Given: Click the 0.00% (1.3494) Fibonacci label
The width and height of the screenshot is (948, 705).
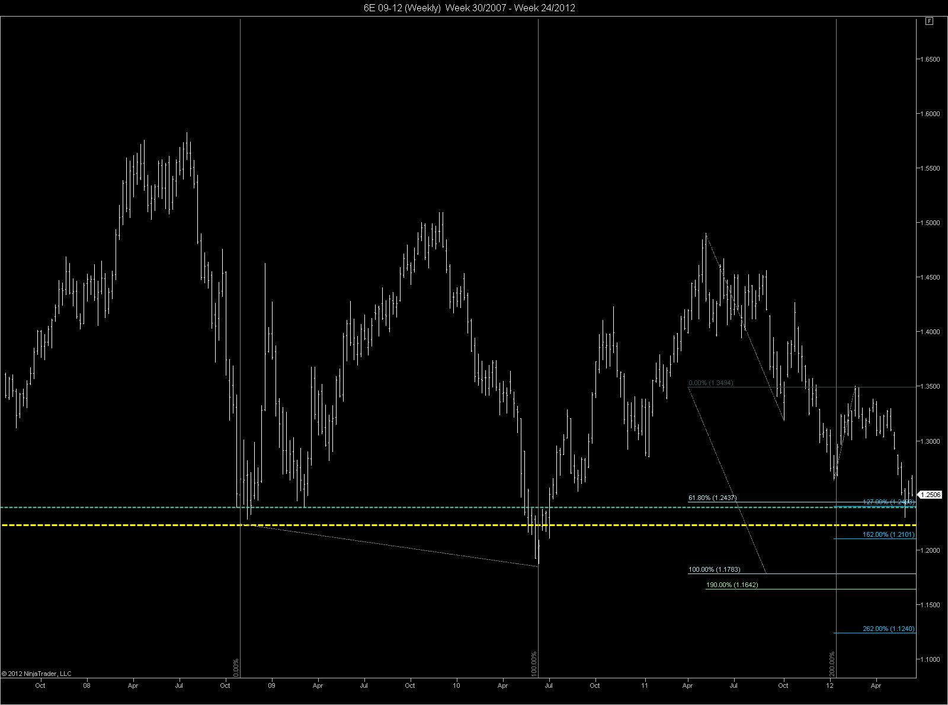Looking at the screenshot, I should (711, 383).
